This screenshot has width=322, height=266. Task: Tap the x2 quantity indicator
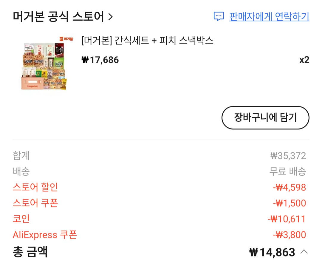pyautogui.click(x=304, y=60)
